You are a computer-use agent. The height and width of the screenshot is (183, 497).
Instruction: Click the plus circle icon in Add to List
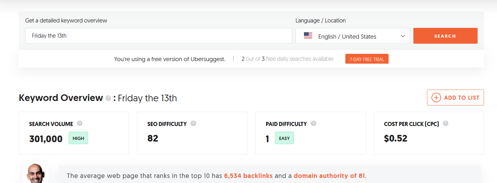point(436,98)
